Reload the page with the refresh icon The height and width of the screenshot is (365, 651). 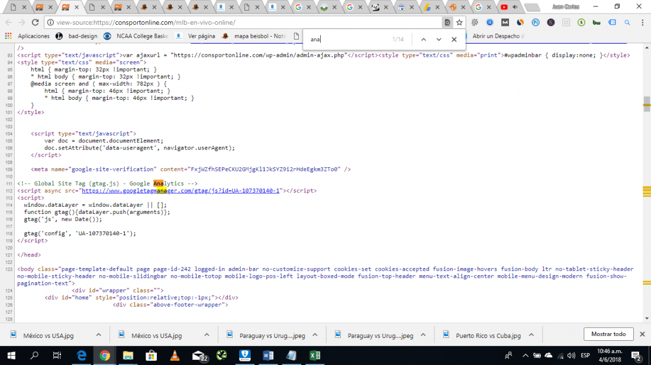36,22
